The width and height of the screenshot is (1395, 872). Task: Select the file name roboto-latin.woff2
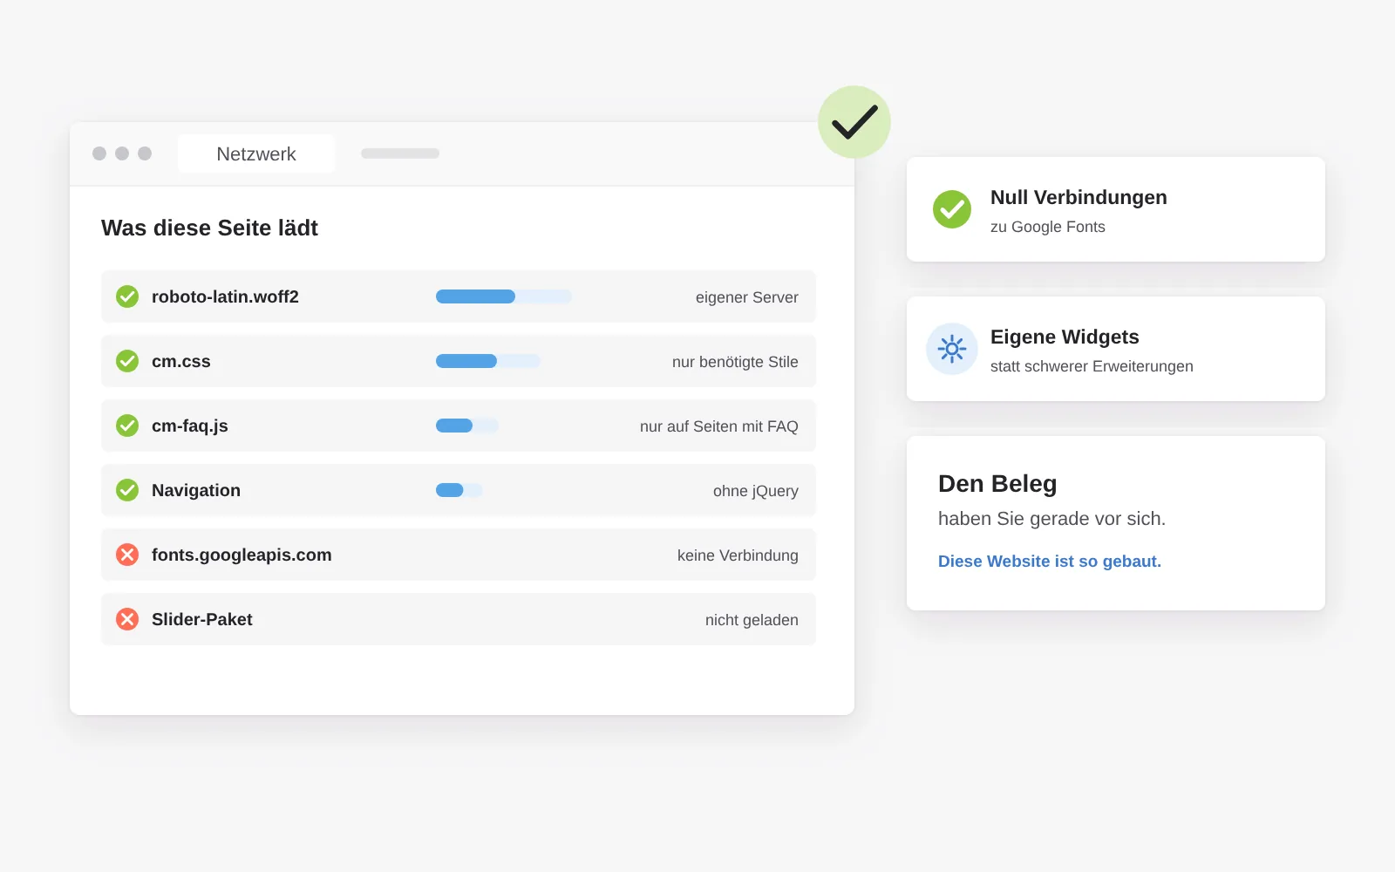[x=225, y=296]
